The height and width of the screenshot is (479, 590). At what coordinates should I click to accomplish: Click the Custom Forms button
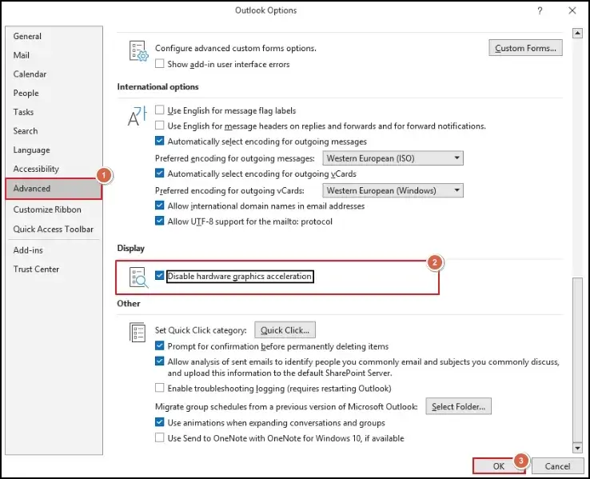(x=526, y=48)
